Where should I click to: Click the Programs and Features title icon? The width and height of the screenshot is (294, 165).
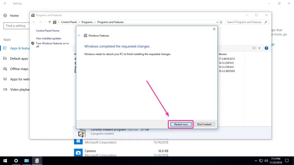point(33,15)
